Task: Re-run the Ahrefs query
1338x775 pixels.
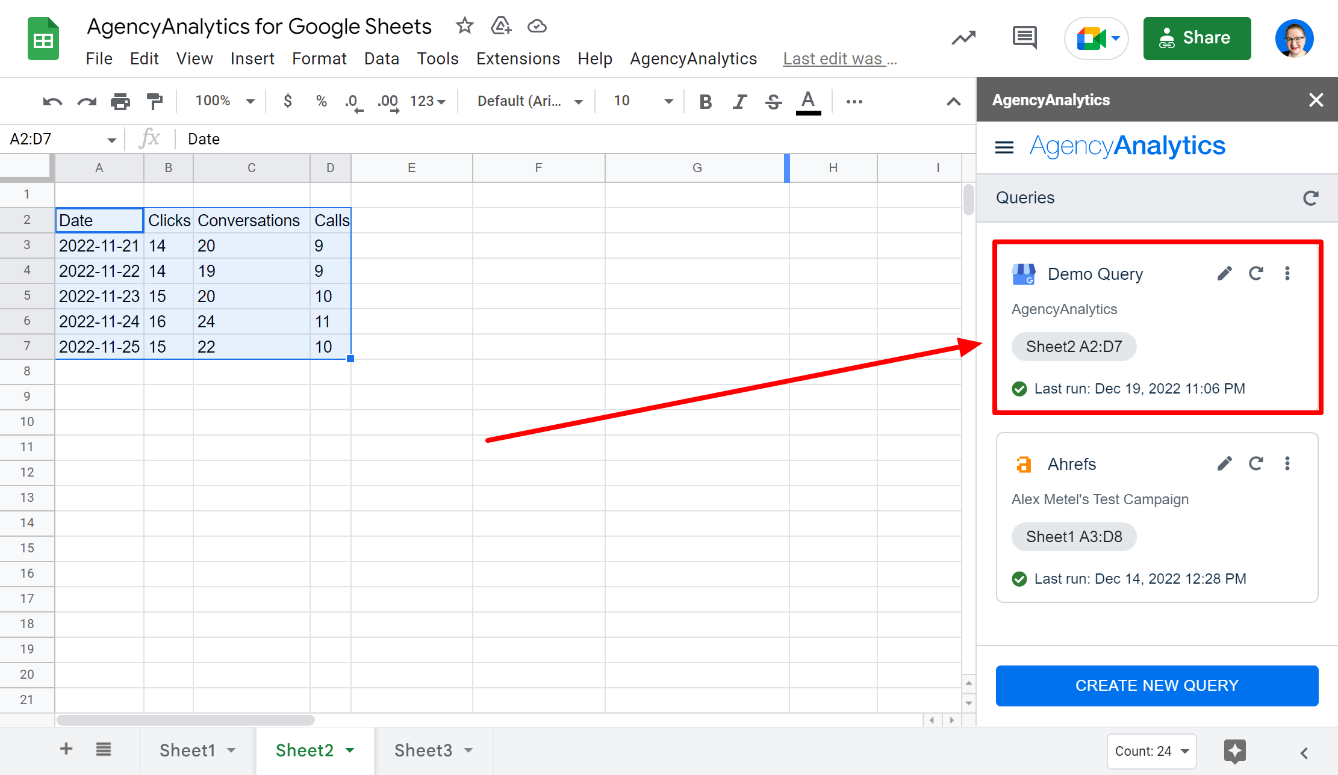Action: pyautogui.click(x=1256, y=463)
